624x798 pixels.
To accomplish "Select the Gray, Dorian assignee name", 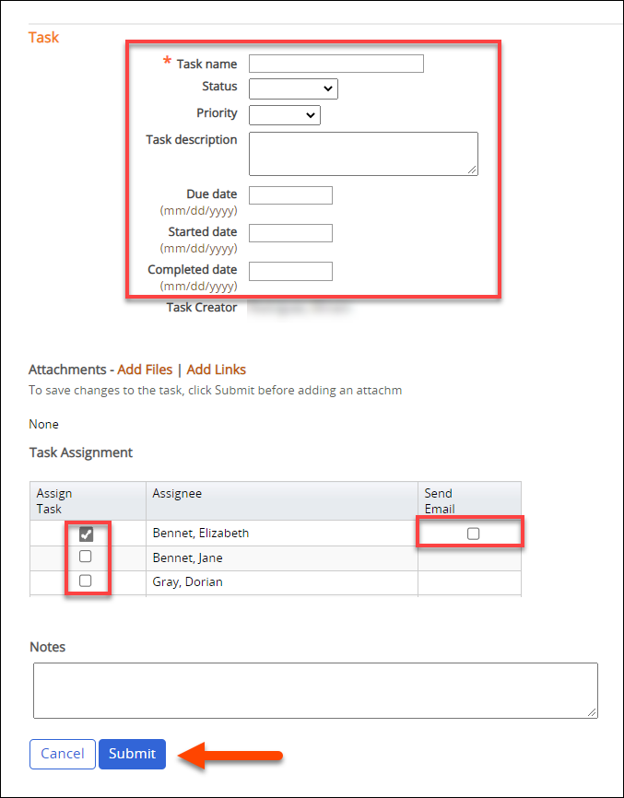I will pos(187,581).
